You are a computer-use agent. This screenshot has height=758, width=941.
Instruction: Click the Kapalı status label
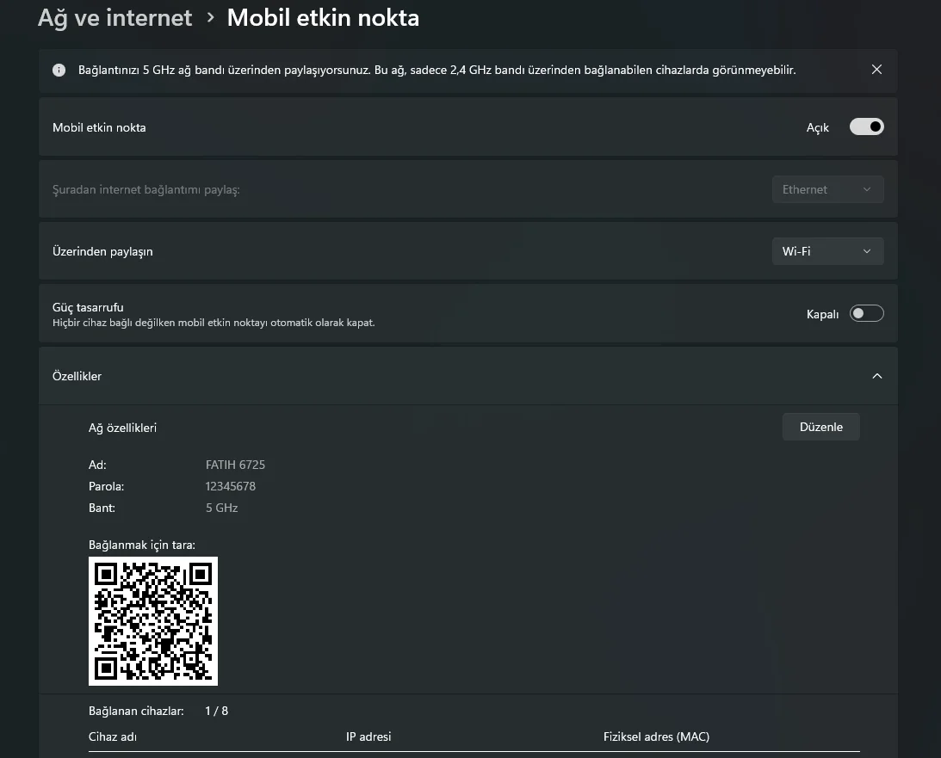pos(822,314)
